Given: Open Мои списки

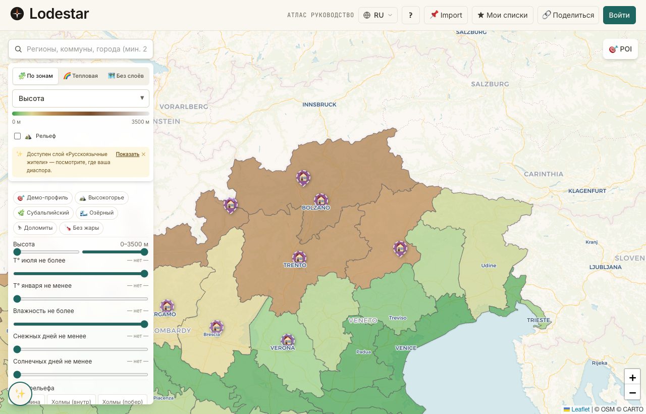Looking at the screenshot, I should [x=503, y=15].
